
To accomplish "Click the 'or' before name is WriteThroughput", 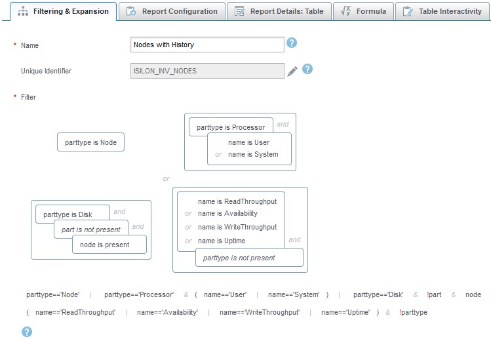I will 188,227.
